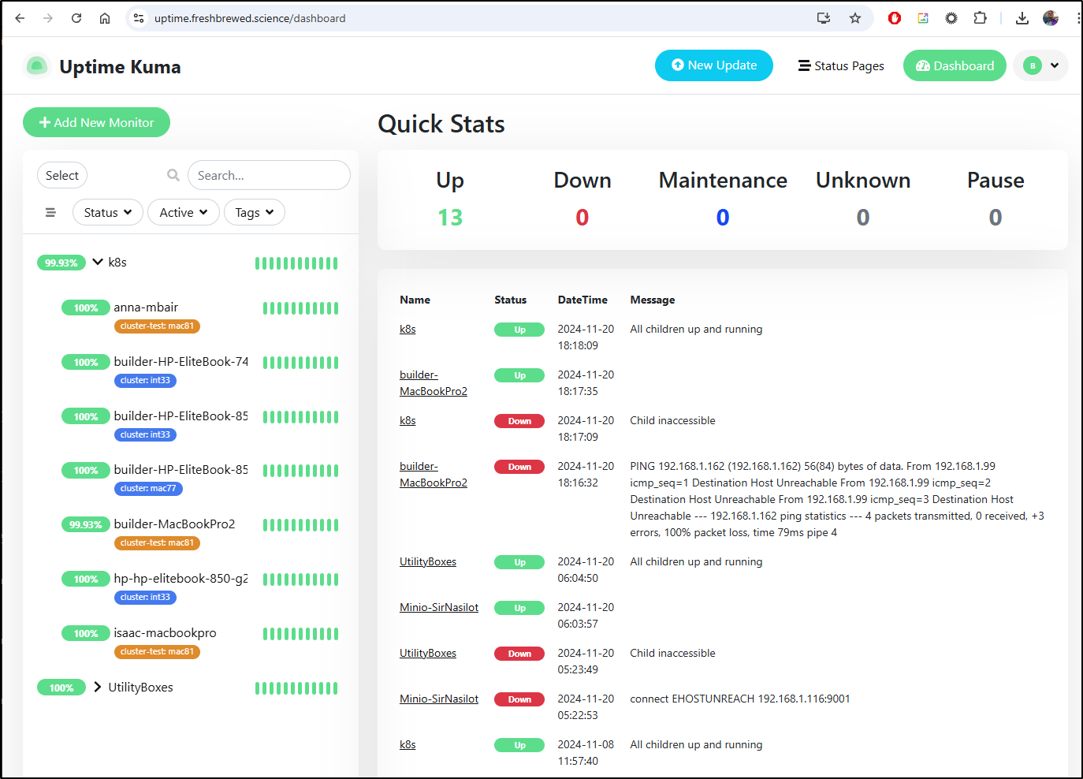The height and width of the screenshot is (779, 1083).
Task: Focus the monitor Search field
Action: coord(269,175)
